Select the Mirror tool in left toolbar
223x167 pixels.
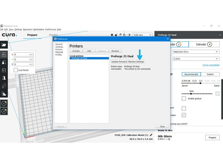pos(4,78)
